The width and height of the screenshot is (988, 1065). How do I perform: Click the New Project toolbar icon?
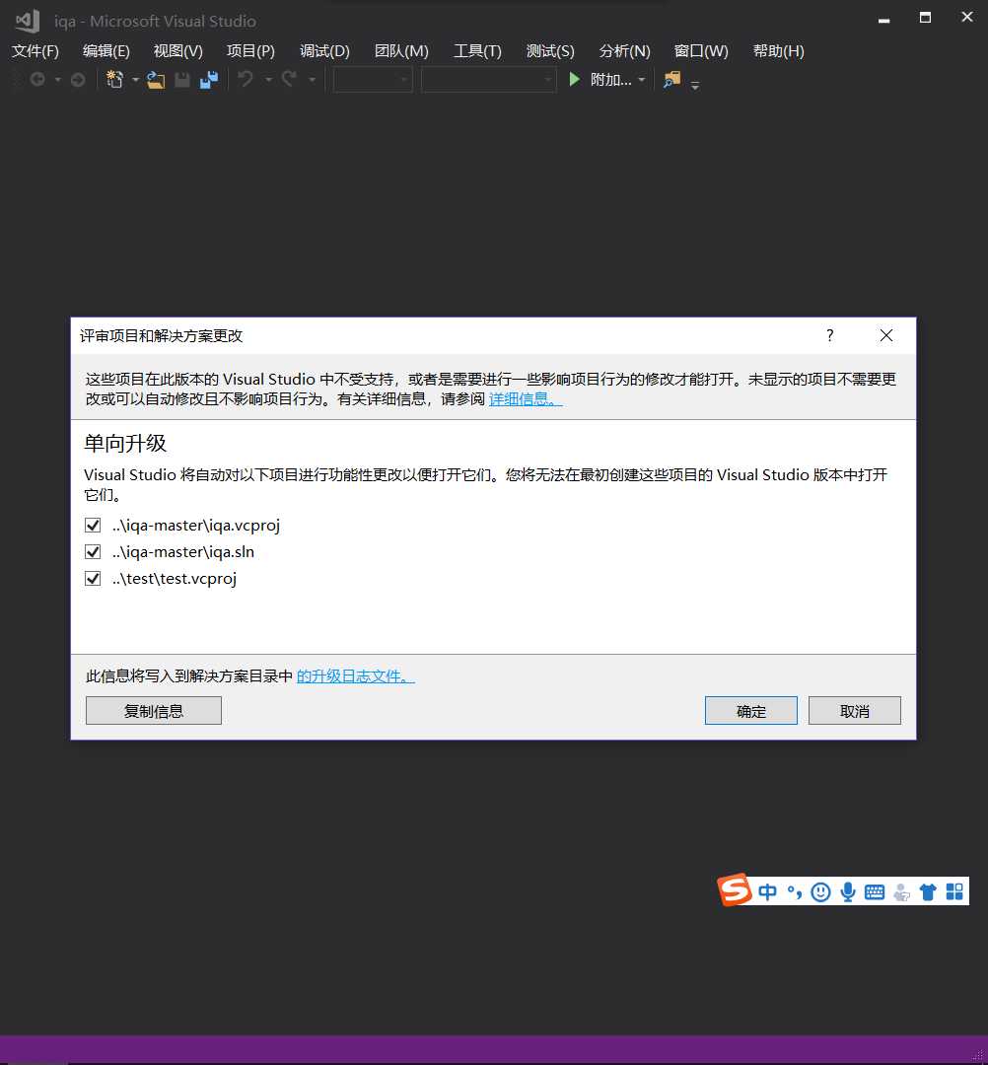[114, 80]
